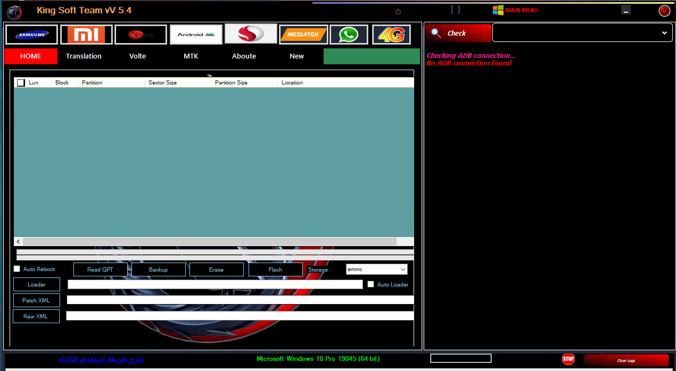This screenshot has height=371, width=676.
Task: Open the LG brand section
Action: tap(141, 34)
